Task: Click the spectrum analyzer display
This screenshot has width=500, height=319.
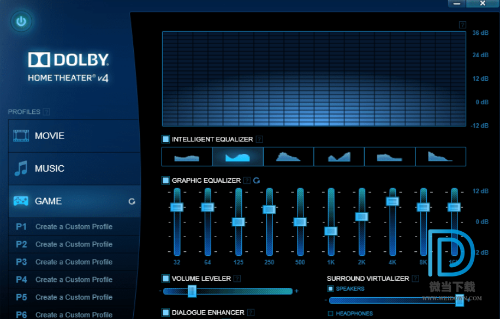Action: coord(314,79)
